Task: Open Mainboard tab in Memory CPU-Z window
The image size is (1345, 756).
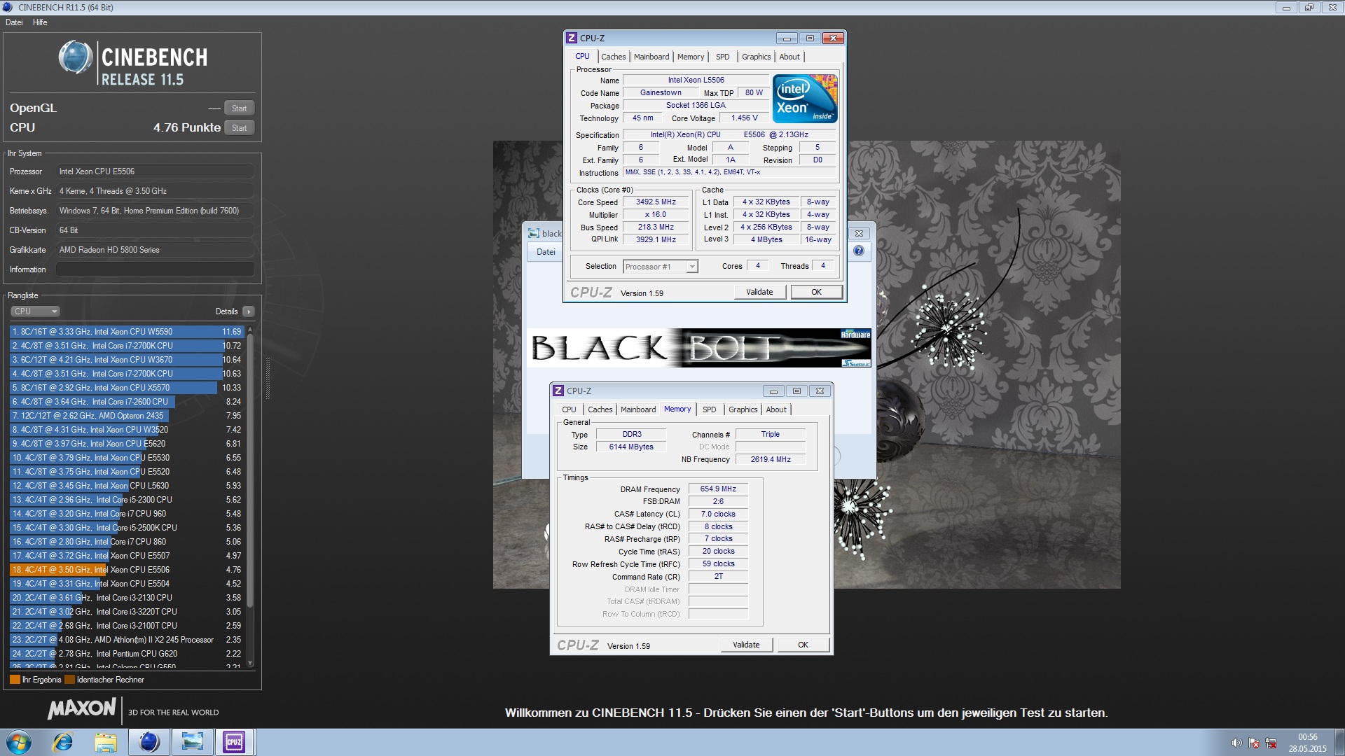Action: [x=638, y=409]
